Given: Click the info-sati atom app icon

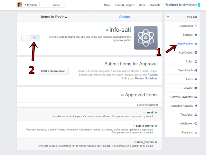Looking at the screenshot, I should tap(146, 38).
